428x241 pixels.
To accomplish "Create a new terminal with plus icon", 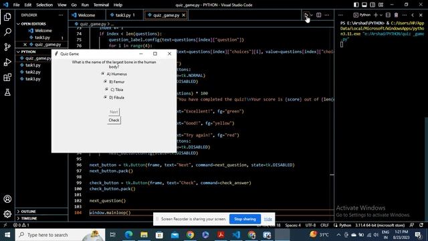I will point(376,15).
